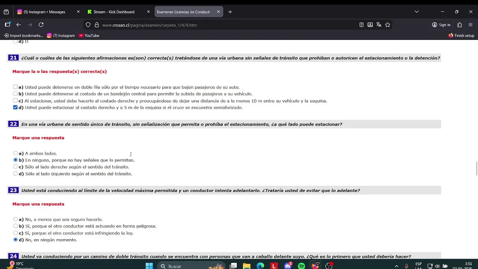Select 'No, en ningún momento' radio
This screenshot has width=478, height=269.
15,239
